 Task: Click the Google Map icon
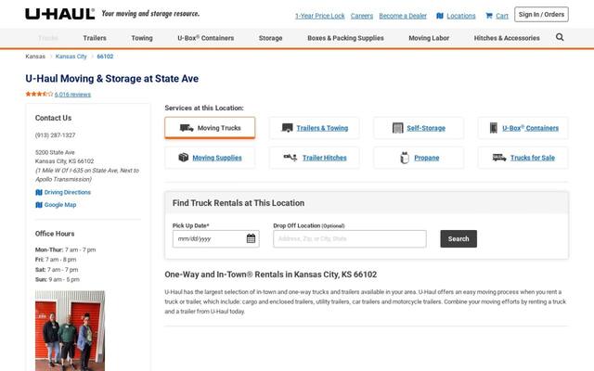click(x=39, y=205)
